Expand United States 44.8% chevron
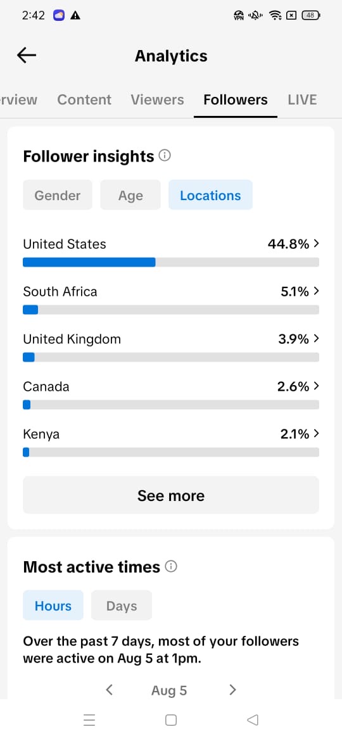The width and height of the screenshot is (342, 741). point(317,244)
